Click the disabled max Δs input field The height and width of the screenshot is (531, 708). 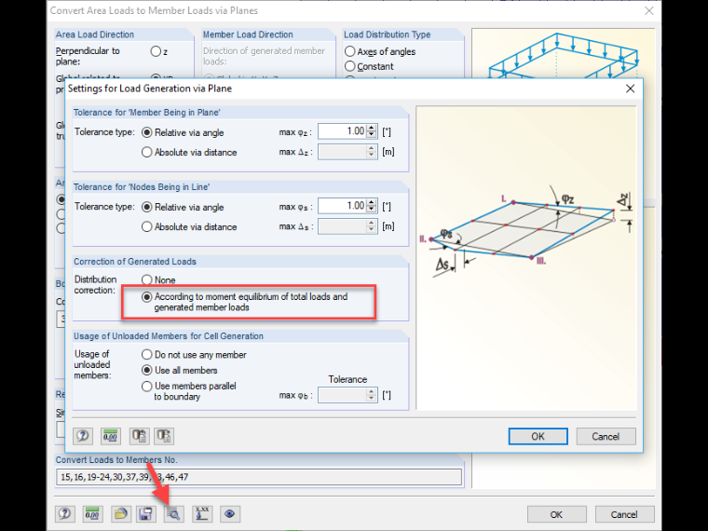342,226
